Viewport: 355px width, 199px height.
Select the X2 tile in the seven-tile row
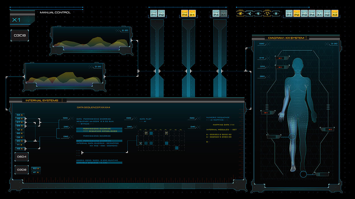pyautogui.click(x=327, y=13)
